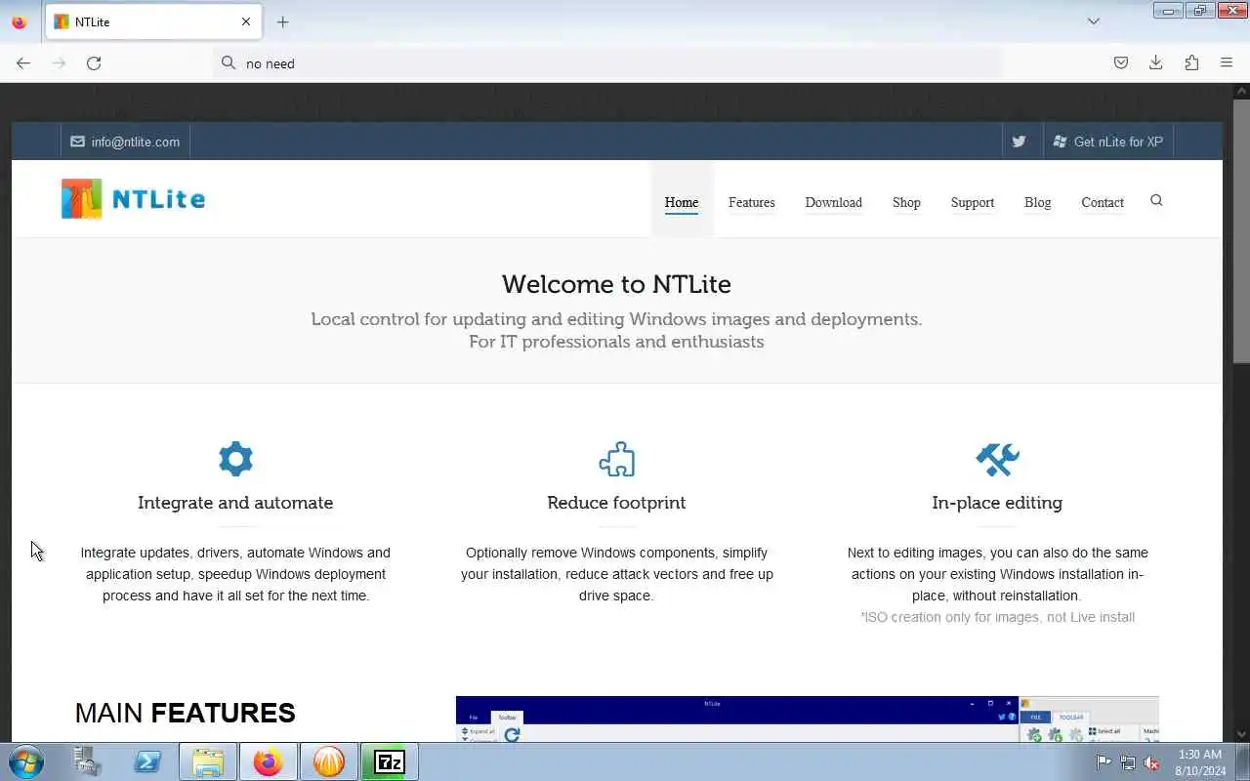
Task: Click the orange round taskbar app icon
Action: 329,761
